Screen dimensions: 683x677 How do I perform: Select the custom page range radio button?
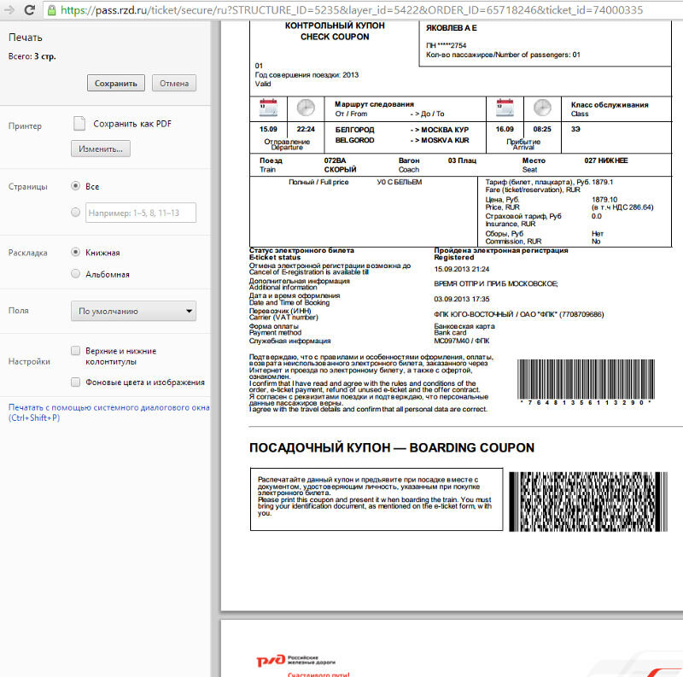(75, 213)
